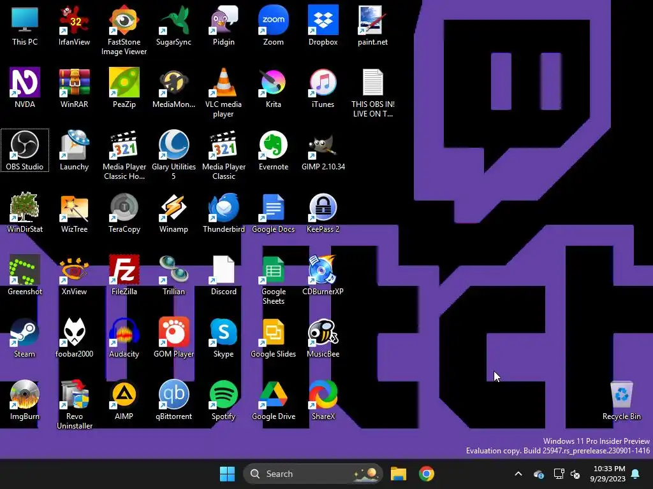Viewport: 653px width, 489px height.
Task: Launch Google Chrome from the taskbar
Action: (427, 474)
